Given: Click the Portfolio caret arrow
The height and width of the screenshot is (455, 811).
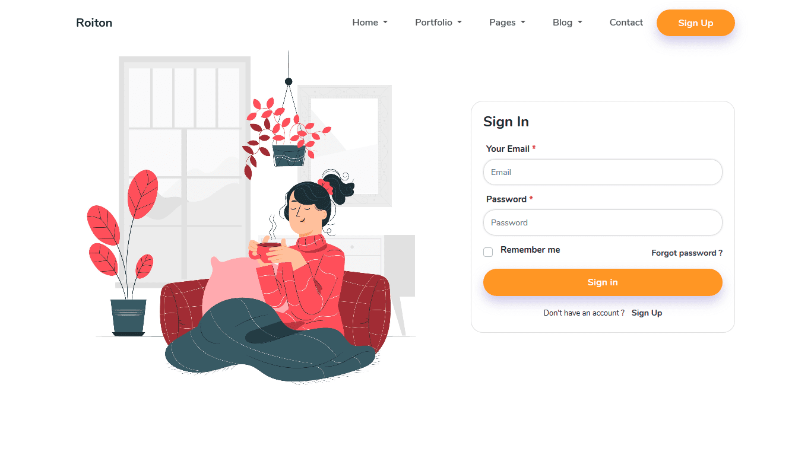Looking at the screenshot, I should click(460, 23).
